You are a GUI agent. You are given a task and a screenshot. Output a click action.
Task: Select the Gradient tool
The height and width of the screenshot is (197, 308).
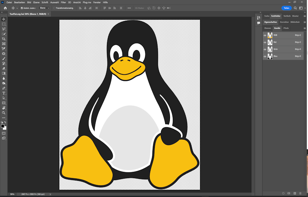4,73
